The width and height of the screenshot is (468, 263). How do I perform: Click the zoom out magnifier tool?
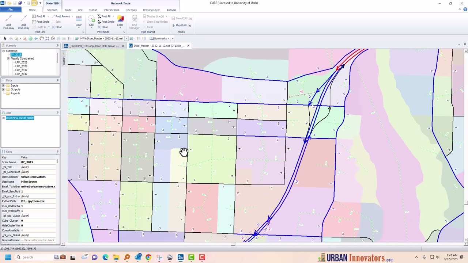click(24, 38)
